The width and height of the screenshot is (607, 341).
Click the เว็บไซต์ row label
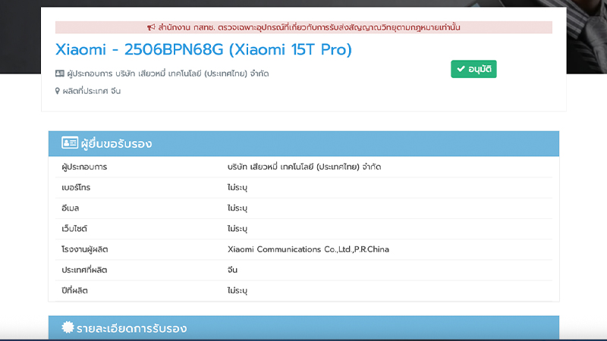(x=74, y=229)
